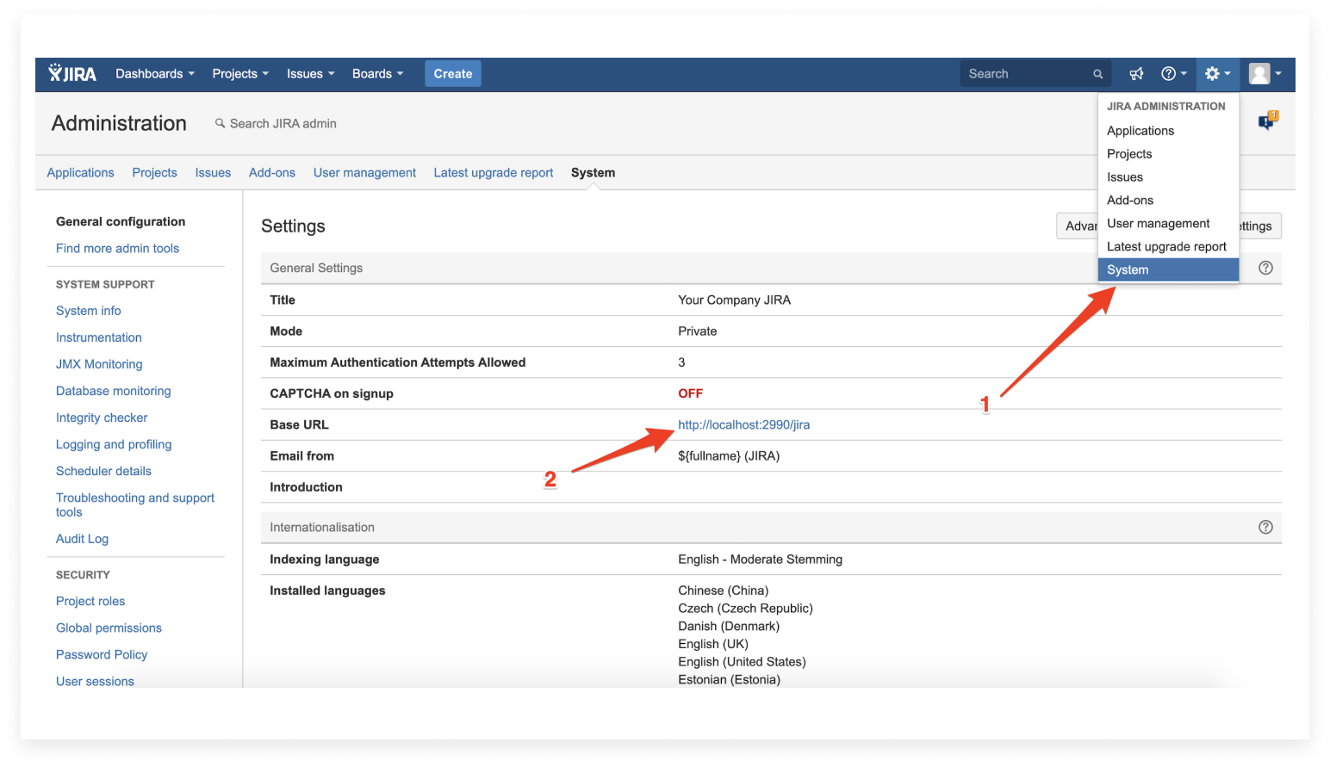Choose Projects in the gear dropdown menu
This screenshot has width=1330, height=767.
[1168, 154]
